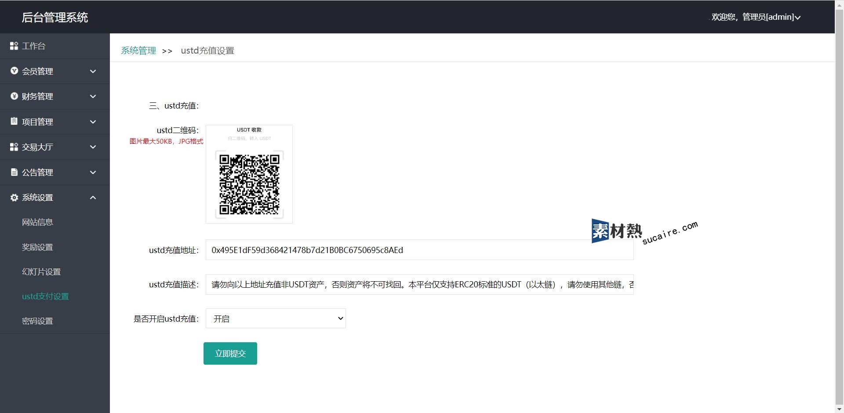Screen dimensions: 844x413
Task: Click the 系统设置 gear icon
Action: point(14,197)
